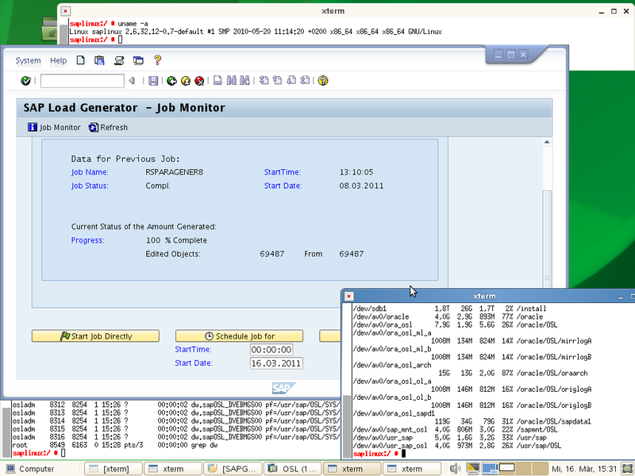Click the yellow Exit arrow icon
635x476 pixels.
186,81
